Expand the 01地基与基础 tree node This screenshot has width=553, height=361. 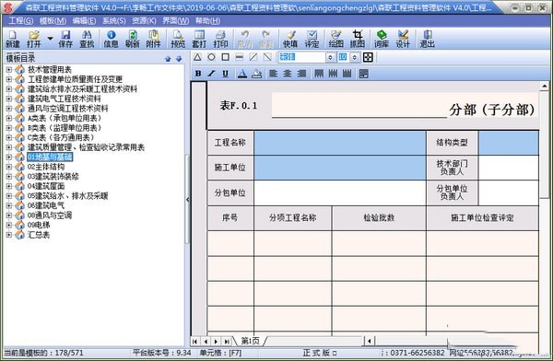pos(8,157)
